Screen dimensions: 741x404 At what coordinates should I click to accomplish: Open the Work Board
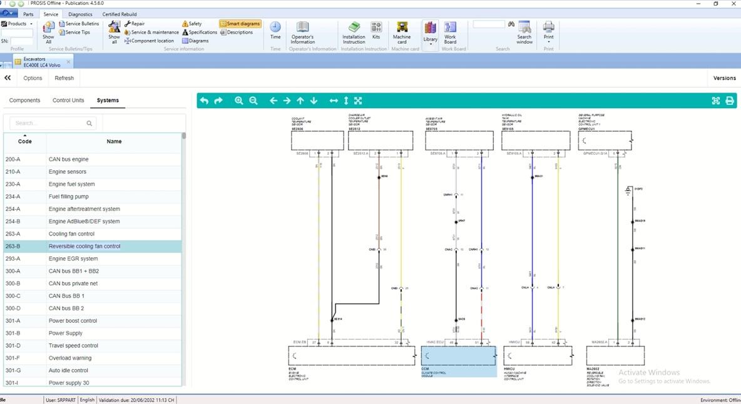click(450, 32)
